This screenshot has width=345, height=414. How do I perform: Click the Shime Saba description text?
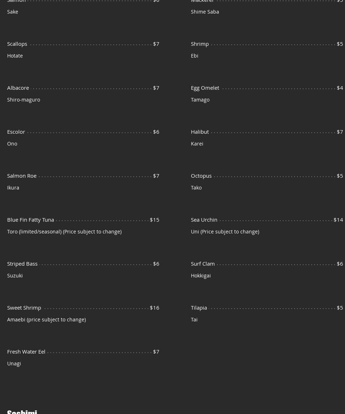coord(205,11)
